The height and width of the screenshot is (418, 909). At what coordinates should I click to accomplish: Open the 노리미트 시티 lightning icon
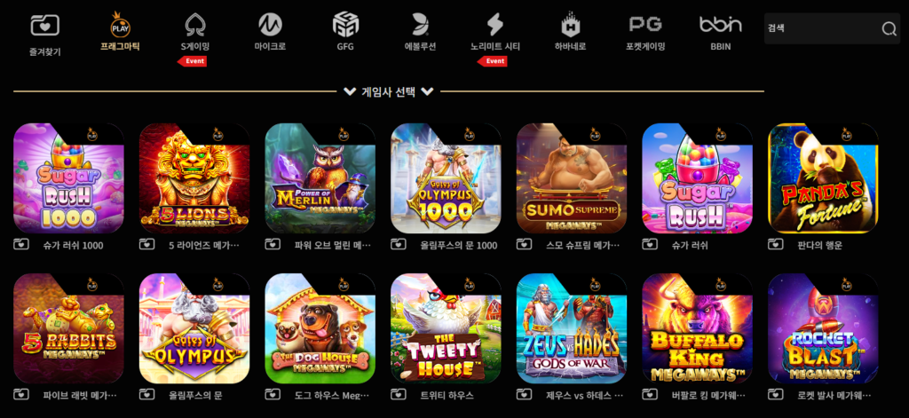point(495,25)
